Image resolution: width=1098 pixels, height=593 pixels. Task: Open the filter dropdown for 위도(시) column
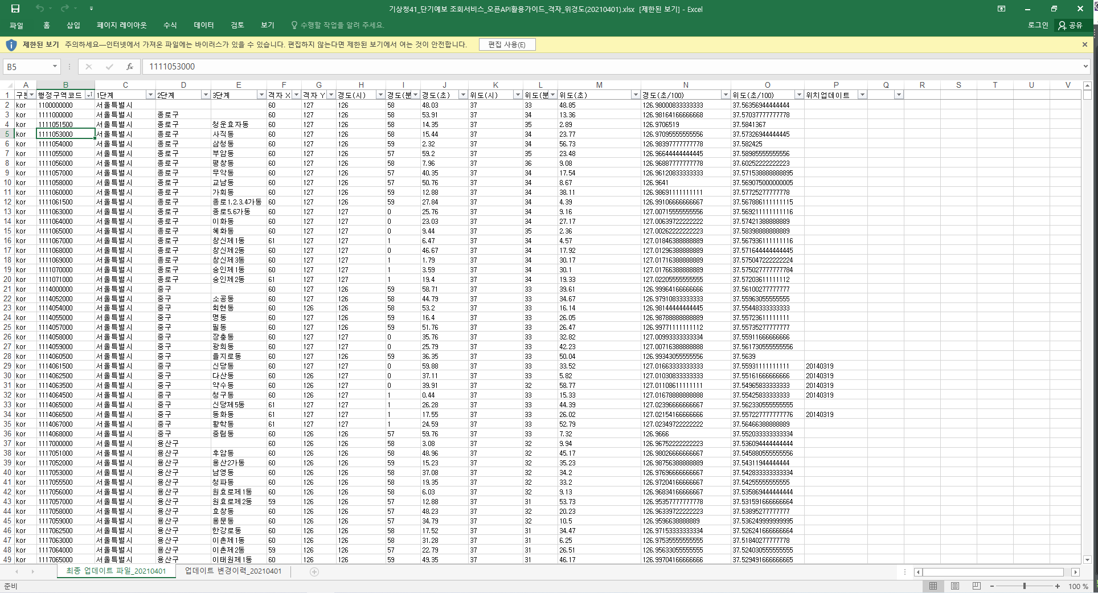(518, 95)
